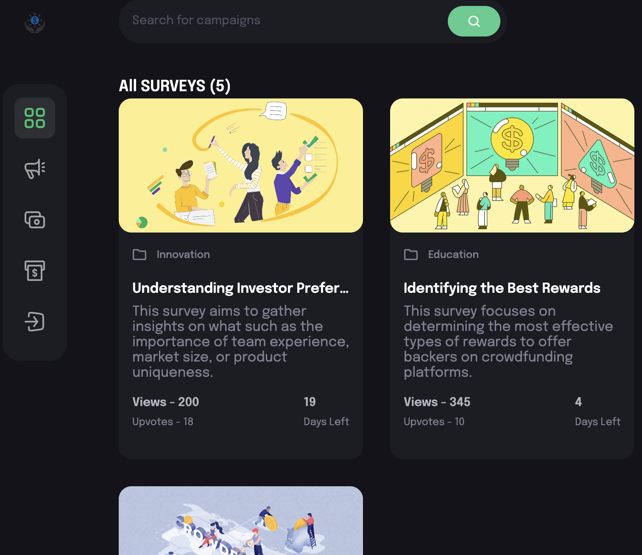The width and height of the screenshot is (642, 555).
Task: Select the Innovation category label
Action: pos(183,255)
